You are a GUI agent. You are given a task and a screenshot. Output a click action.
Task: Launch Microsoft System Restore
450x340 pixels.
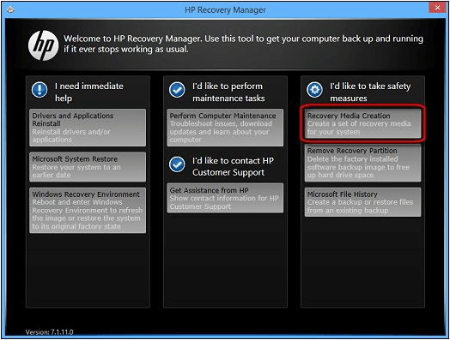[88, 167]
